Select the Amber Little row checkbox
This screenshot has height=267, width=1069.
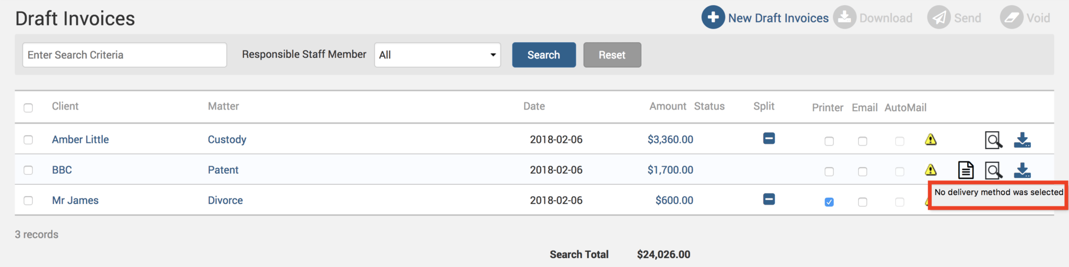[28, 140]
